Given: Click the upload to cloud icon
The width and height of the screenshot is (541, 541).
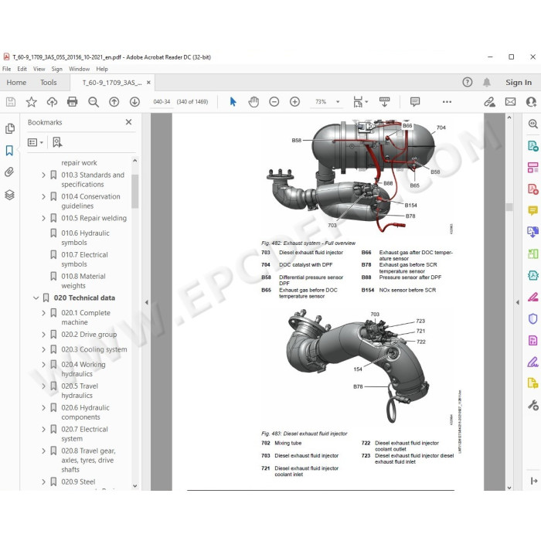Looking at the screenshot, I should (52, 102).
